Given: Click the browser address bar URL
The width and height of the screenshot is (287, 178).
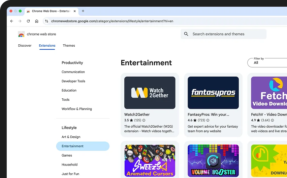Looking at the screenshot, I should 112,21.
